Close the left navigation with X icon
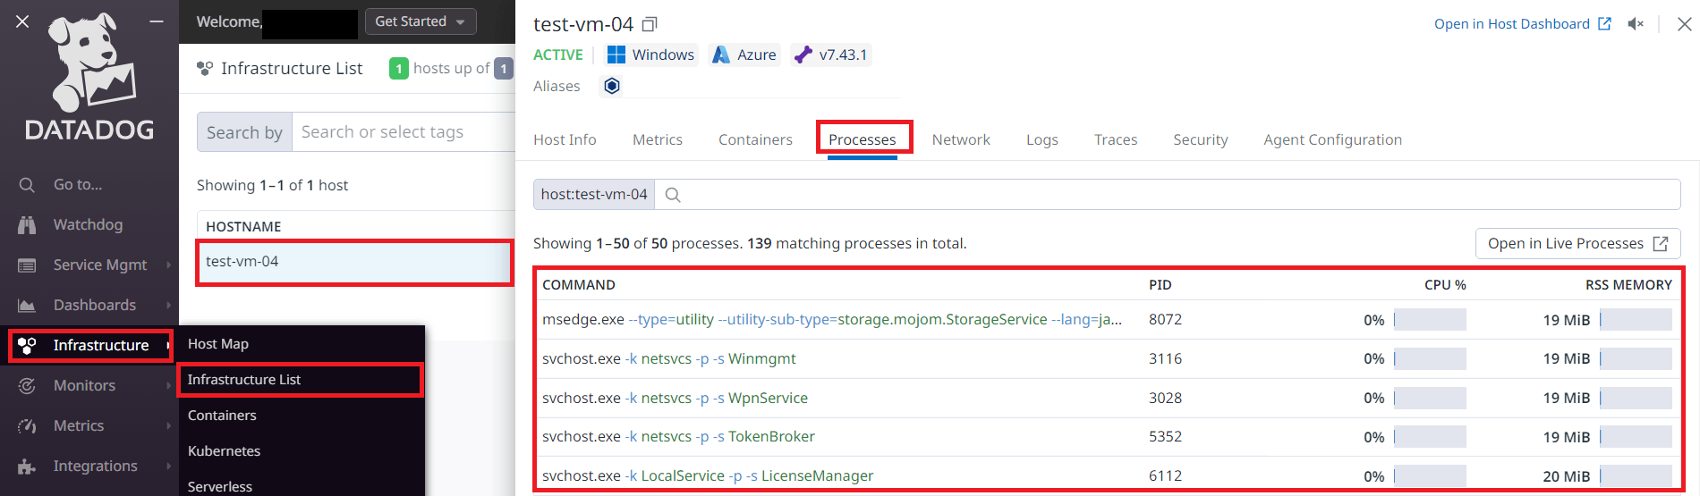This screenshot has width=1700, height=496. point(22,21)
